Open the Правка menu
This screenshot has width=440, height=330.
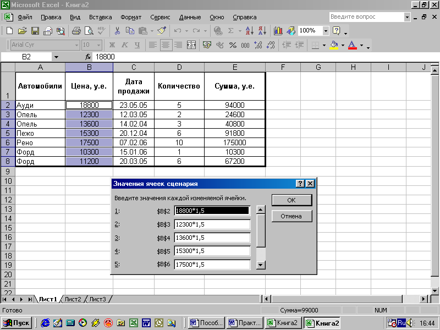(51, 17)
